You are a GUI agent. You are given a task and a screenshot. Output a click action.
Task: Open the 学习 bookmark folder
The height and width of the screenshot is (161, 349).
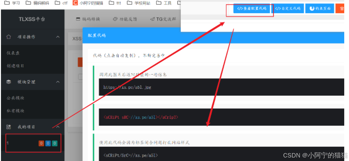(x=12, y=3)
